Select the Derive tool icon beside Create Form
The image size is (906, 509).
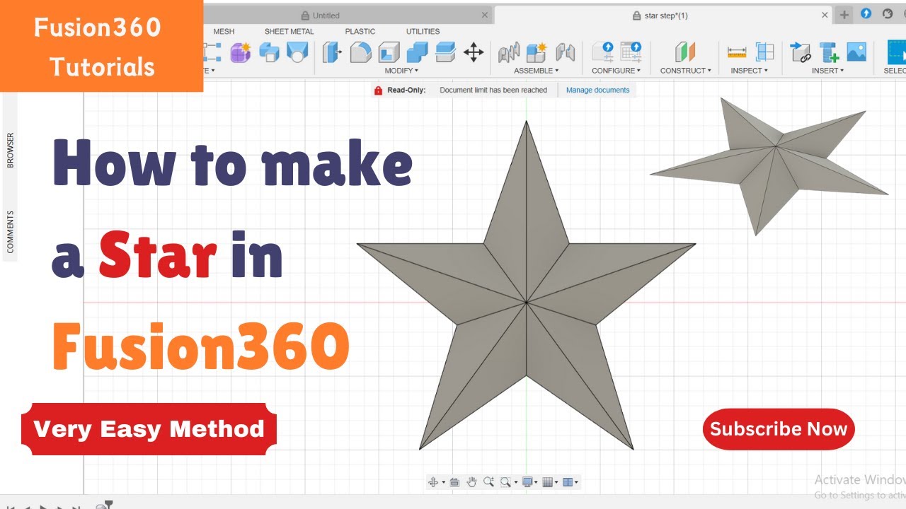[269, 52]
